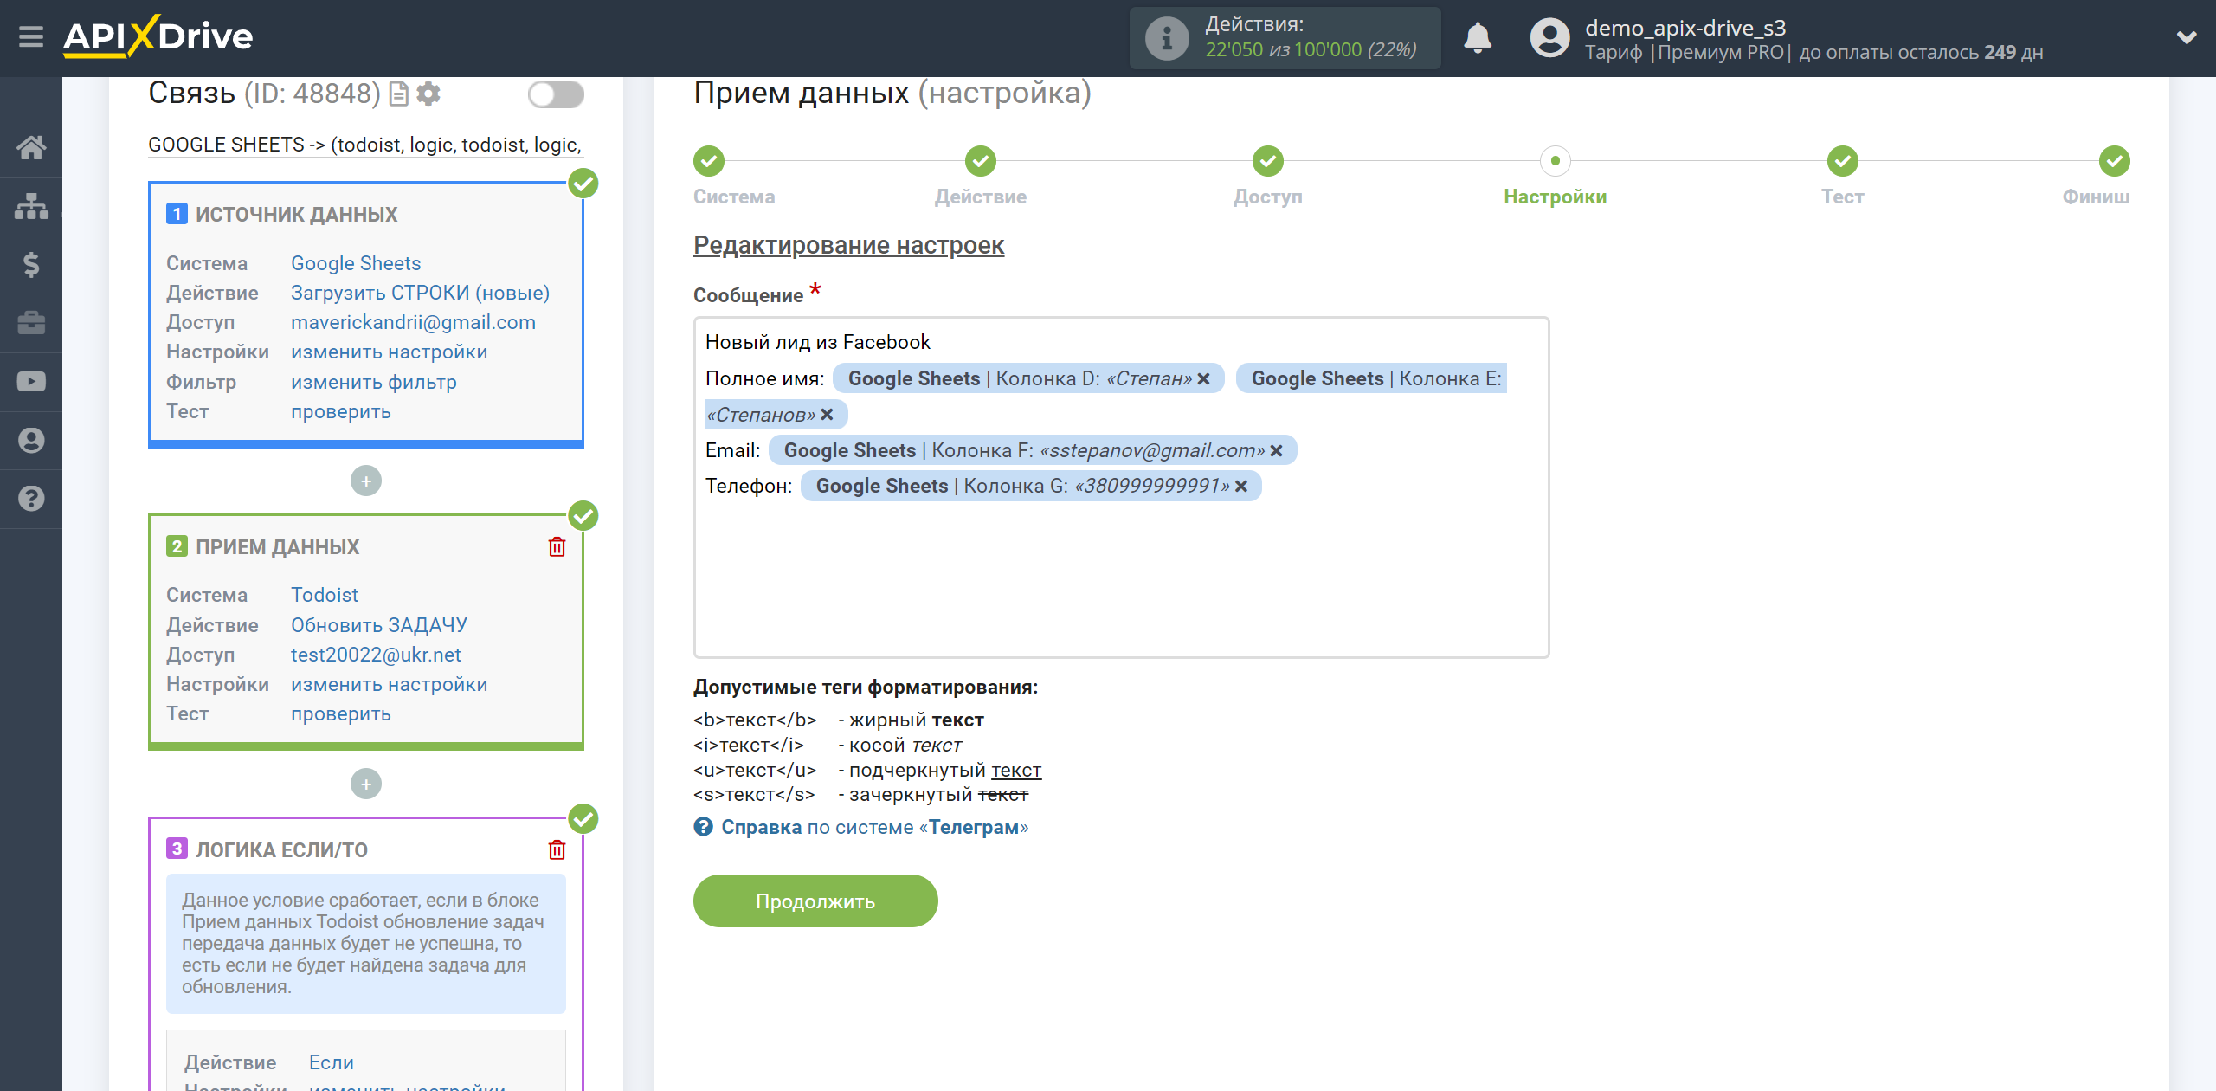Remove the Колонка D «Степан» tag
The image size is (2216, 1091).
1203,378
